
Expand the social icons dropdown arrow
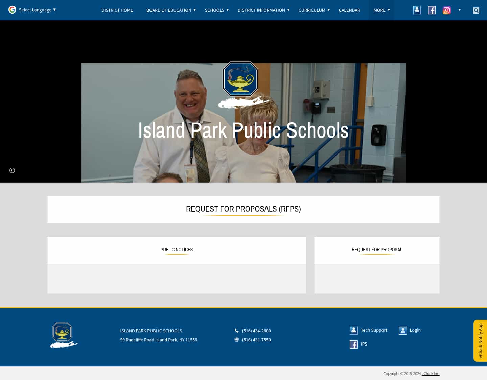[x=460, y=10]
